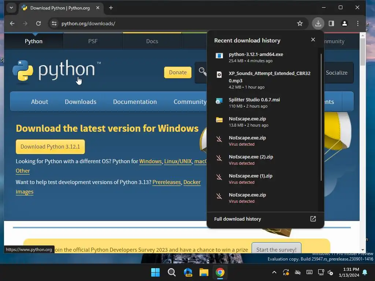Click Splitter Studio msi installer icon
The height and width of the screenshot is (281, 375).
(219, 101)
